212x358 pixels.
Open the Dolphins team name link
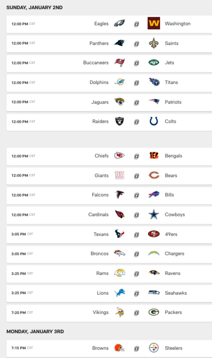tap(99, 82)
